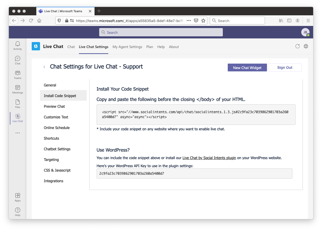322x230 pixels.
Task: Open the Help tab in Live Chat
Action: 161,47
